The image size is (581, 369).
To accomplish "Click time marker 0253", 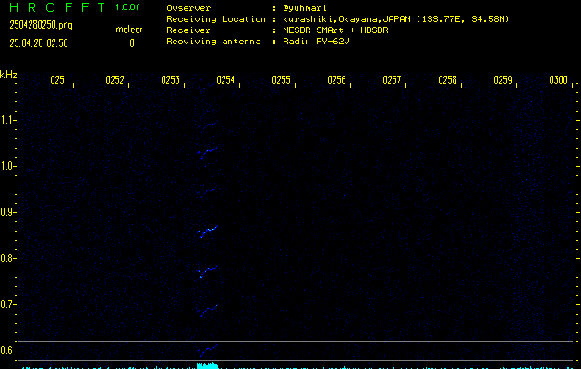I will coord(171,80).
